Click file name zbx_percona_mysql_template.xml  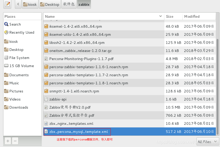tap(79, 132)
